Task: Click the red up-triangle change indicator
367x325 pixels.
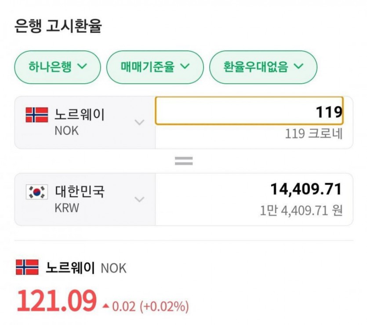Action: point(105,306)
